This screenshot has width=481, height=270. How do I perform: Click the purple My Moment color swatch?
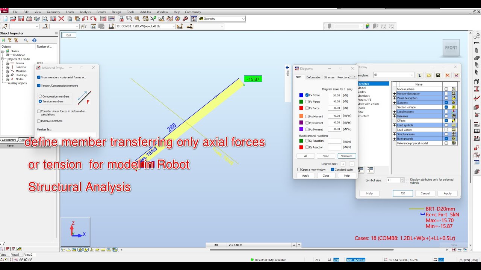301,123
